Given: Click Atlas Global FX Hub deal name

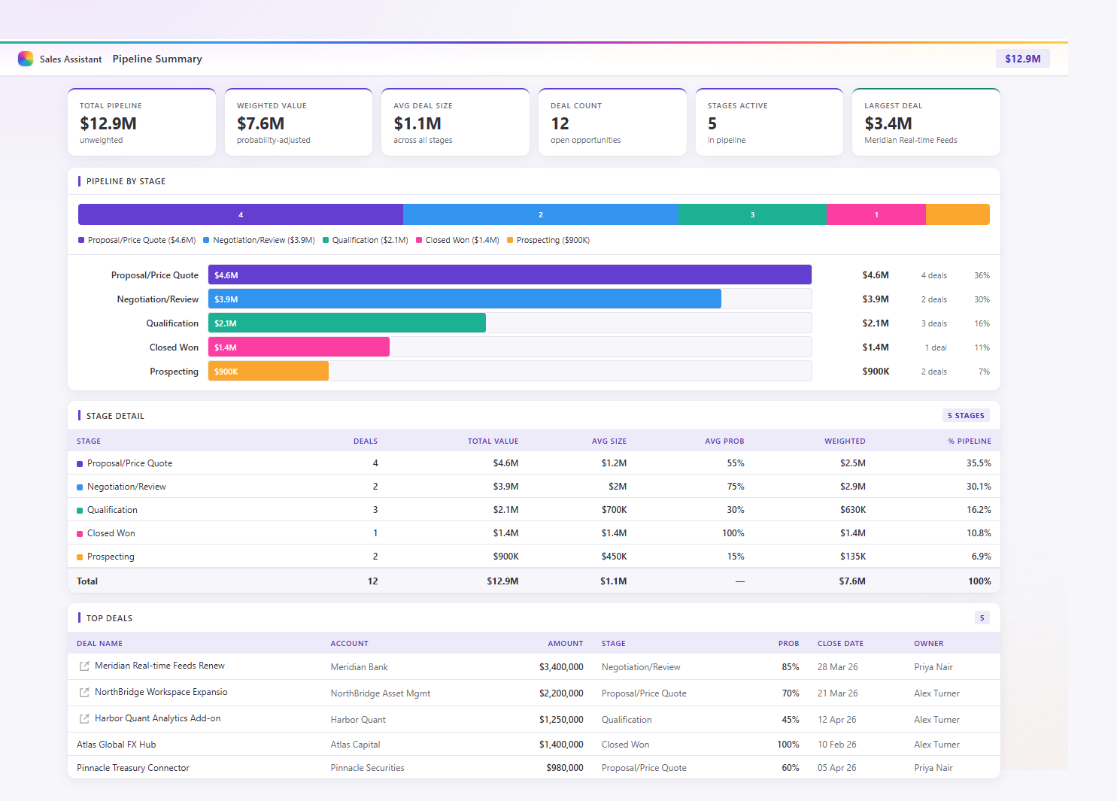Looking at the screenshot, I should coord(117,745).
